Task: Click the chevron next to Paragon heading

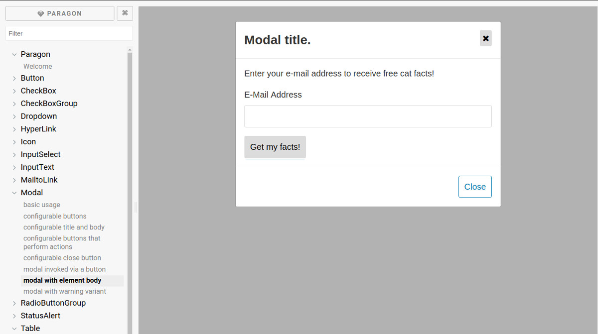Action: (14, 54)
